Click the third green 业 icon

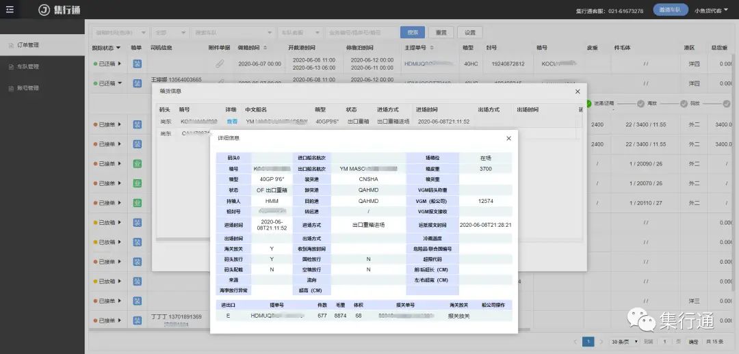pyautogui.click(x=137, y=203)
